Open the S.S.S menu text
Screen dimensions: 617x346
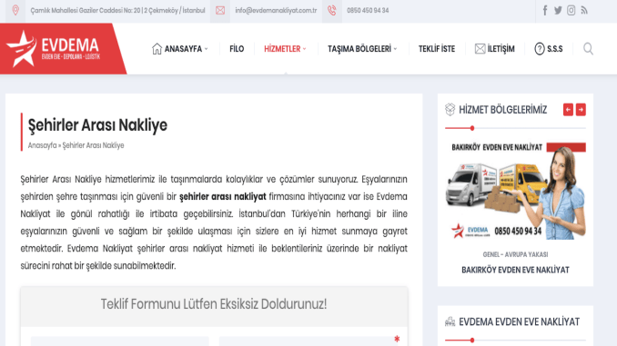click(555, 49)
